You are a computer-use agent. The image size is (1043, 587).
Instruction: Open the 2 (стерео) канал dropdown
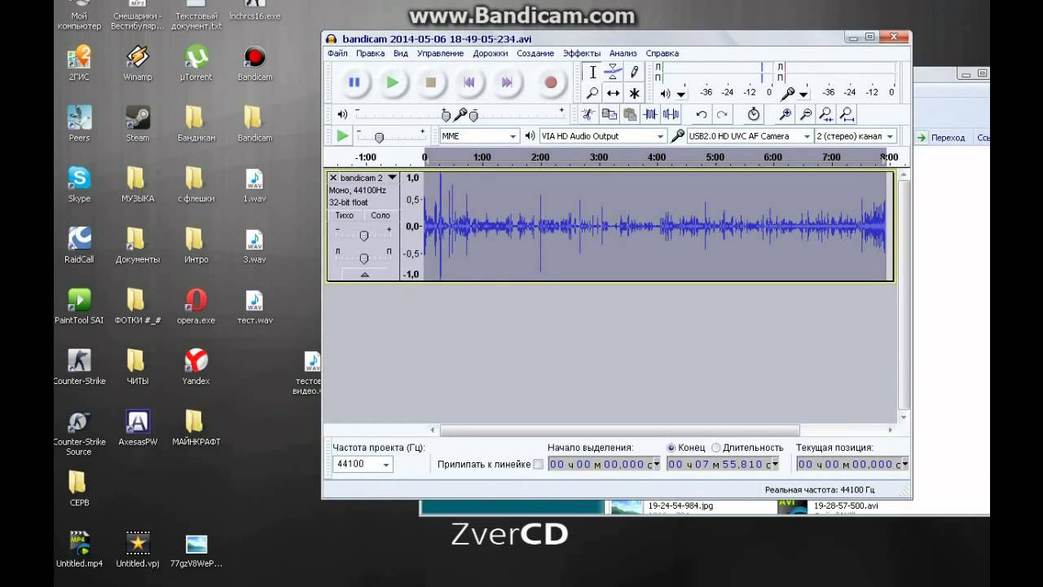856,136
